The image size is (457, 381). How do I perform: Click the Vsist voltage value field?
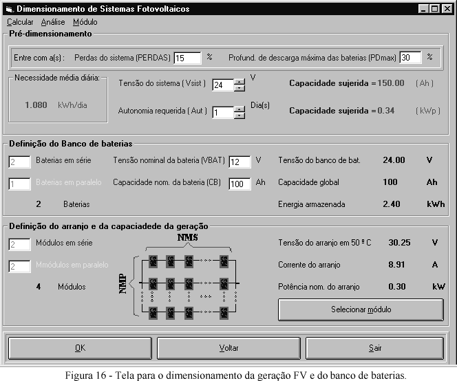[222, 85]
